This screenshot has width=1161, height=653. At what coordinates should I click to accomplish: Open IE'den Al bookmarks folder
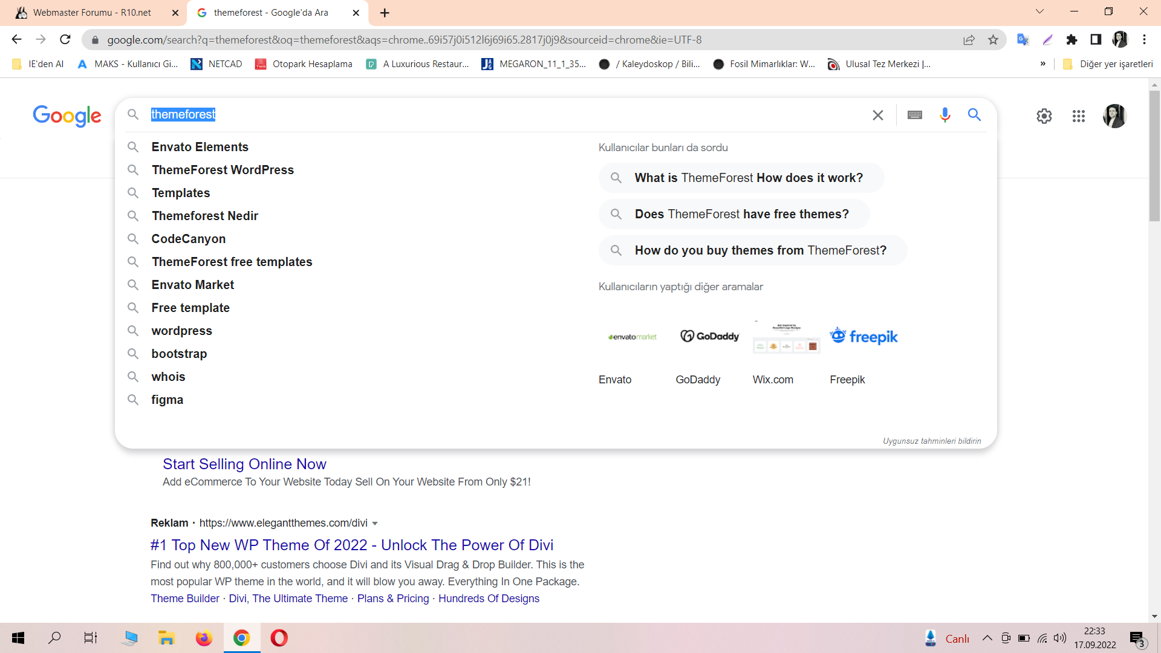(x=37, y=64)
